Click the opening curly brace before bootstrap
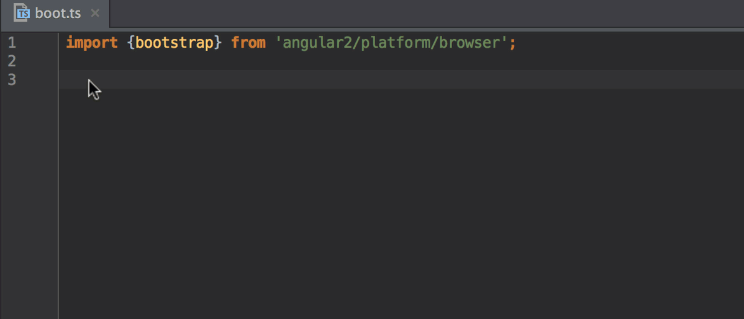This screenshot has height=319, width=744. click(132, 43)
